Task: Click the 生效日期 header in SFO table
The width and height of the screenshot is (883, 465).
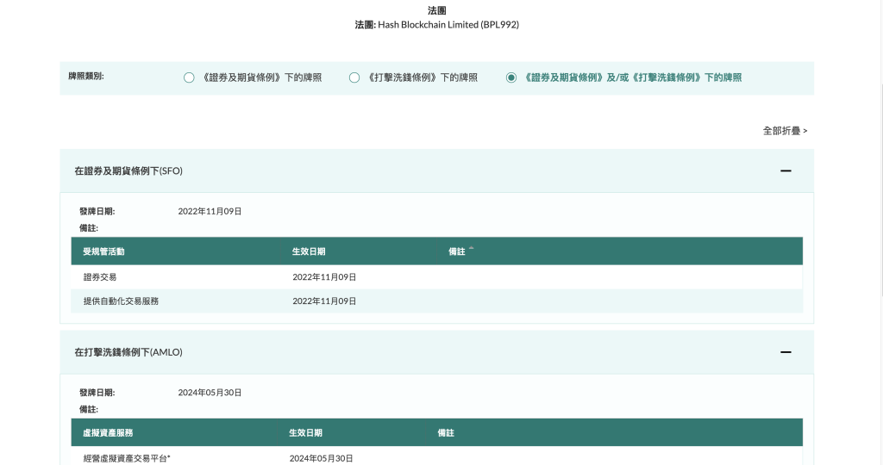Action: [309, 251]
